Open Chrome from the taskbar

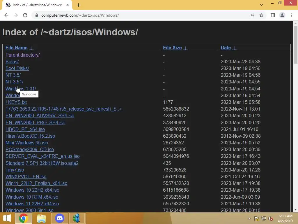[23, 218]
